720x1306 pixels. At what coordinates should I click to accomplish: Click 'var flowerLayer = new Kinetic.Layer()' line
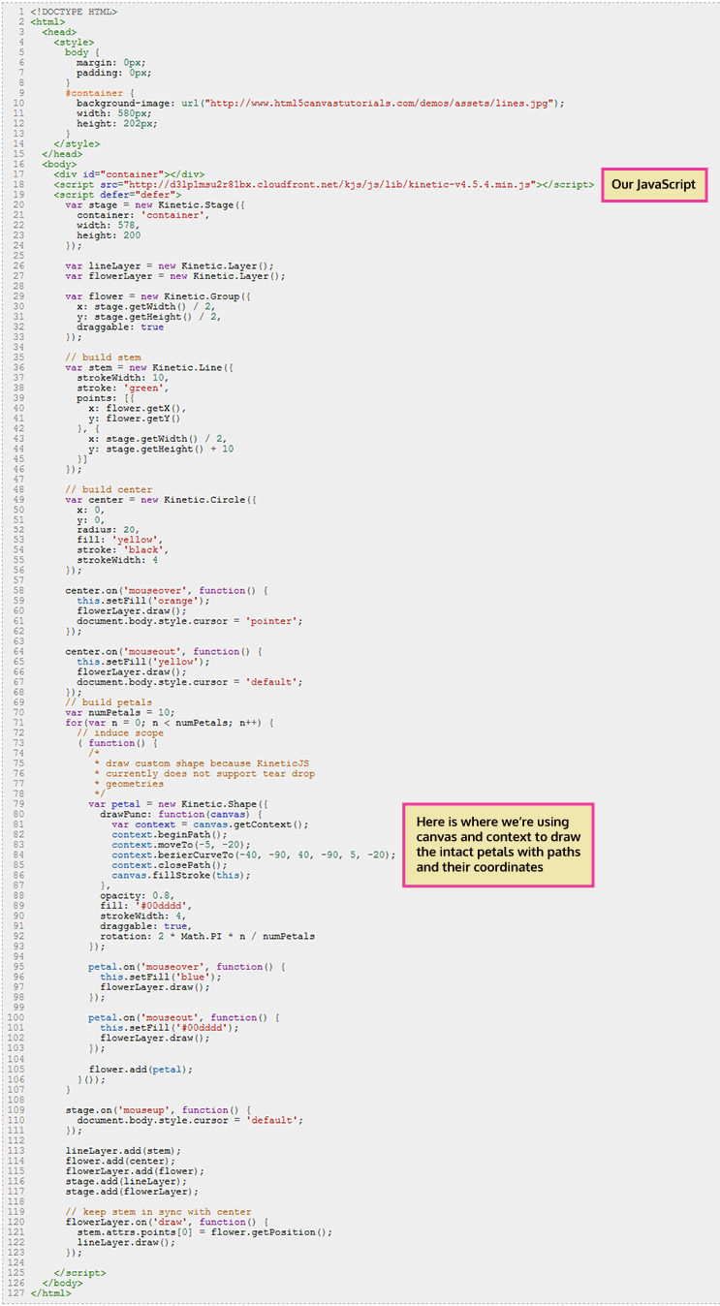[x=175, y=276]
